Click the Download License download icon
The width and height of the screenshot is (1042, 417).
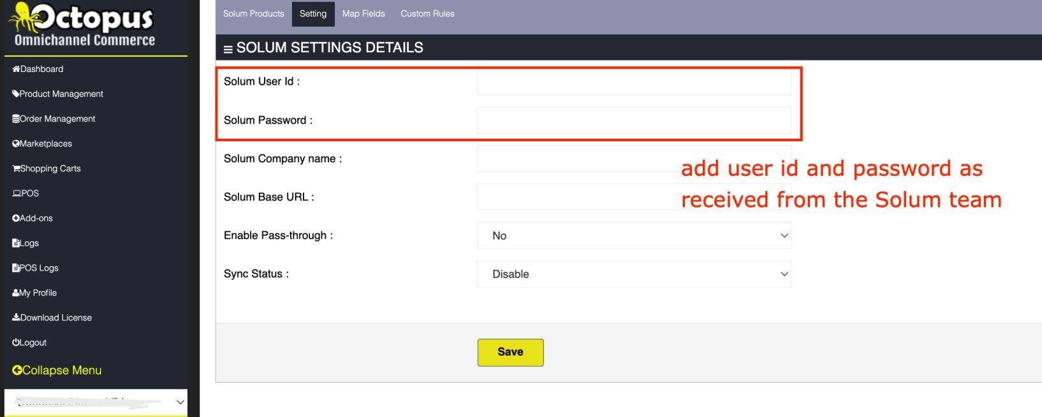[x=16, y=318]
